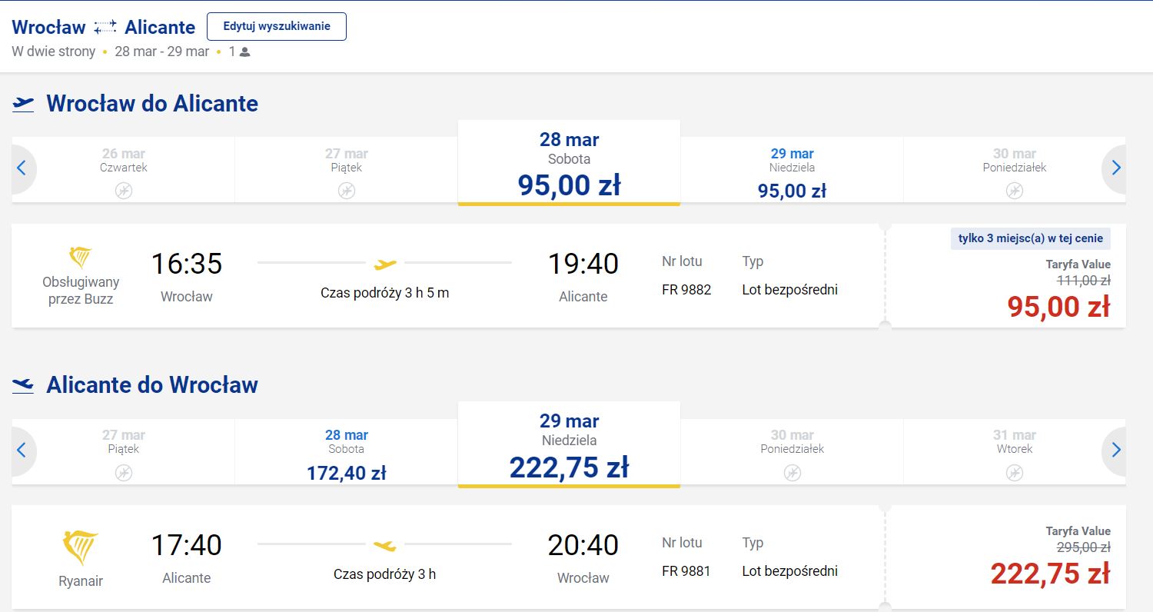The width and height of the screenshot is (1153, 612).
Task: Open the Edytuj wyszukiwanie button
Action: [x=277, y=26]
